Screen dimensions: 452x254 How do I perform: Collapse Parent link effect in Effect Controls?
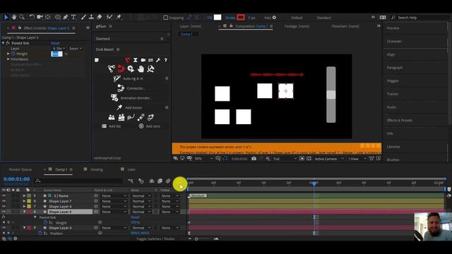3,43
